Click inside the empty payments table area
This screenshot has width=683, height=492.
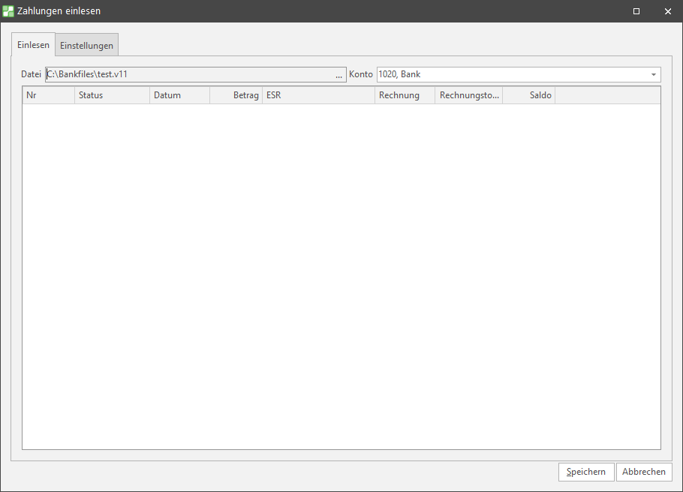coord(341,276)
